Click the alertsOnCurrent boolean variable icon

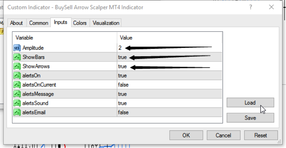(17, 85)
